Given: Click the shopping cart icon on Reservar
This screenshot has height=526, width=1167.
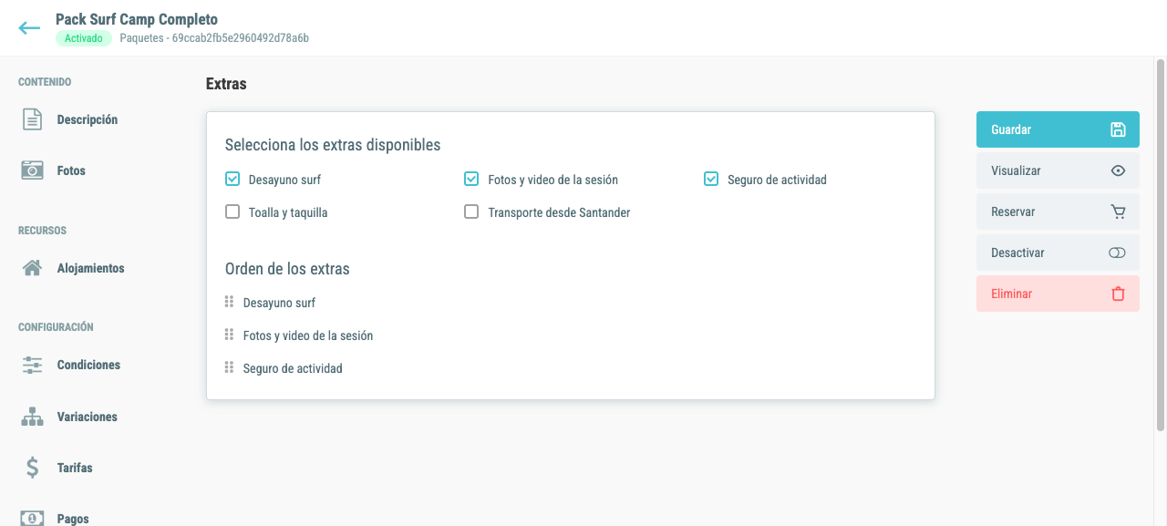Looking at the screenshot, I should [1118, 211].
